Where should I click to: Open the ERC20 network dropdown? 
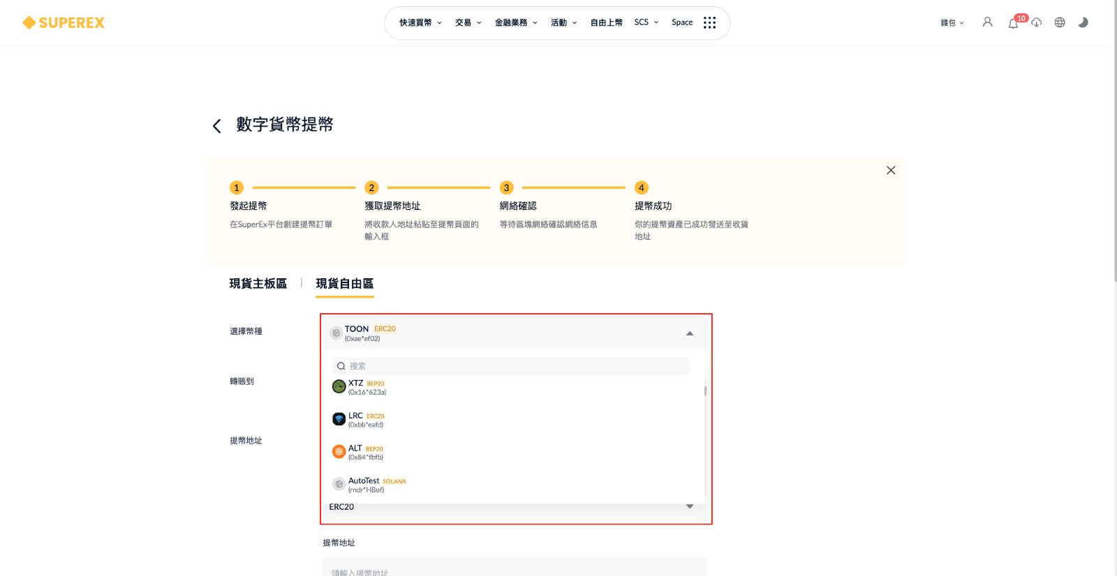click(515, 507)
